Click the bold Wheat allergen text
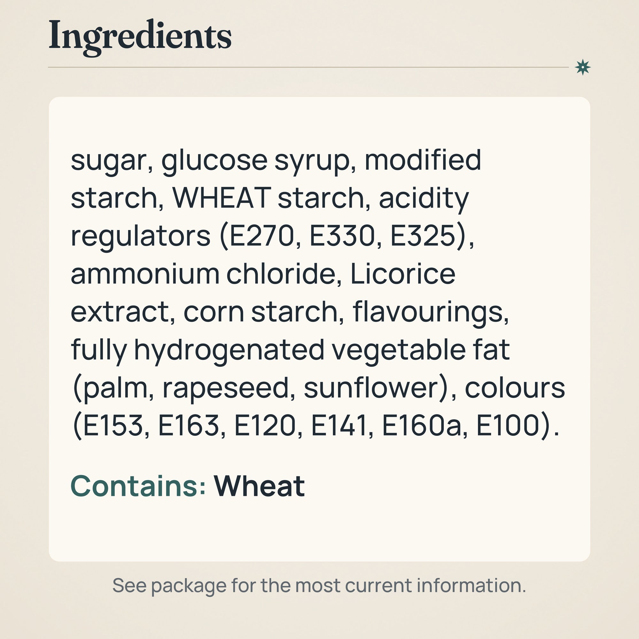The image size is (639, 639). pyautogui.click(x=259, y=486)
